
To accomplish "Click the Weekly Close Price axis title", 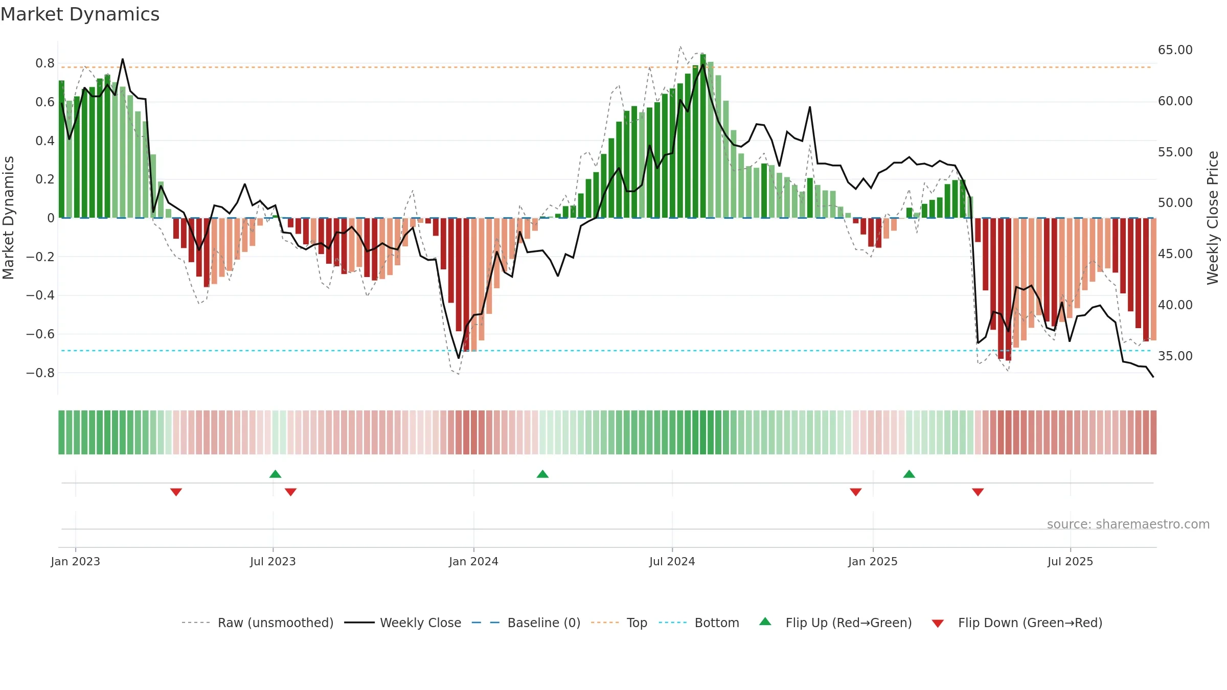I will [x=1213, y=218].
